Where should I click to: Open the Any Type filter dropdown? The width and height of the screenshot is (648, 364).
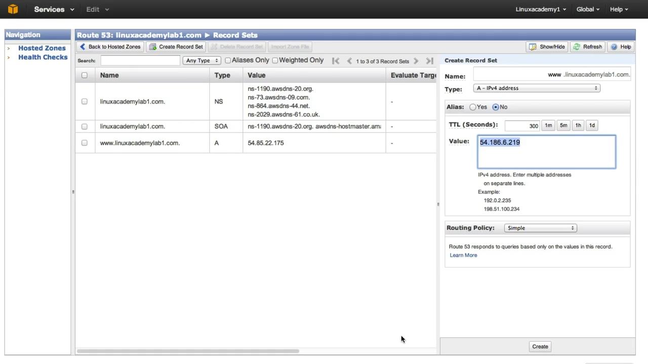pos(201,61)
